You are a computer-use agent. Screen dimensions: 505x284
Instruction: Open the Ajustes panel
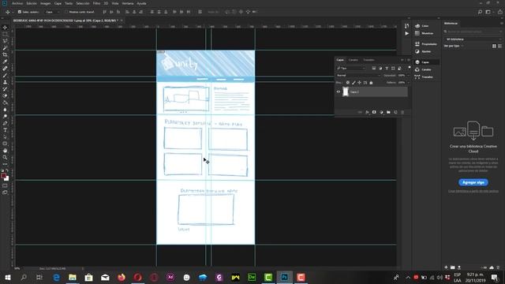424,51
